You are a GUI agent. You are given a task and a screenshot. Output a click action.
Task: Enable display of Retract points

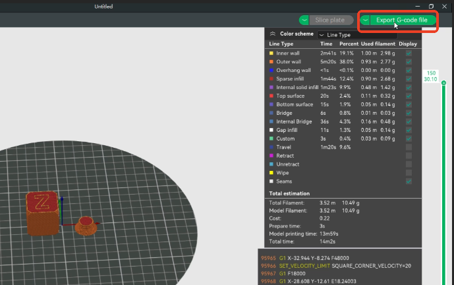(409, 156)
